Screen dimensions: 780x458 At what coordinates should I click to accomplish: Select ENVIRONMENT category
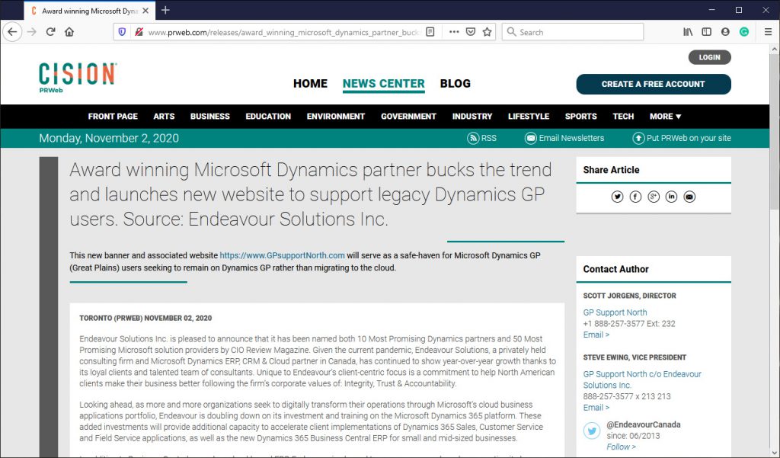coord(336,116)
